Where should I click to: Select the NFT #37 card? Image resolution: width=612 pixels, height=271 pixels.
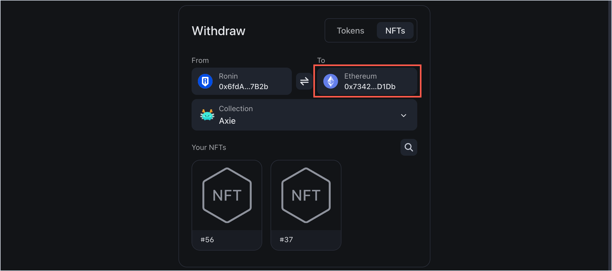point(306,205)
